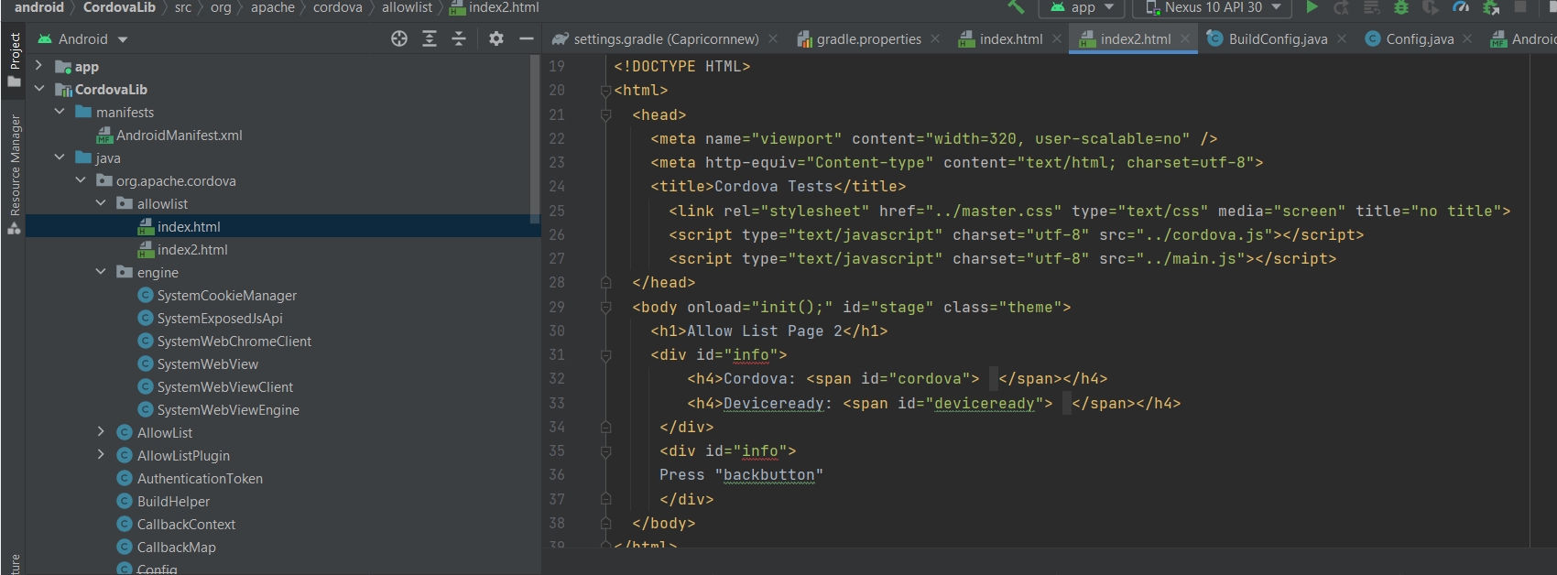Fold the body tag at line 29
The width and height of the screenshot is (1557, 575).
(x=605, y=307)
